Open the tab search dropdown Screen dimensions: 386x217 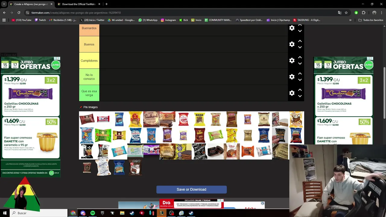click(x=4, y=4)
